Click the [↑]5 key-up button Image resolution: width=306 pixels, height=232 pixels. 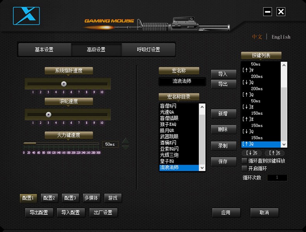click(275, 153)
